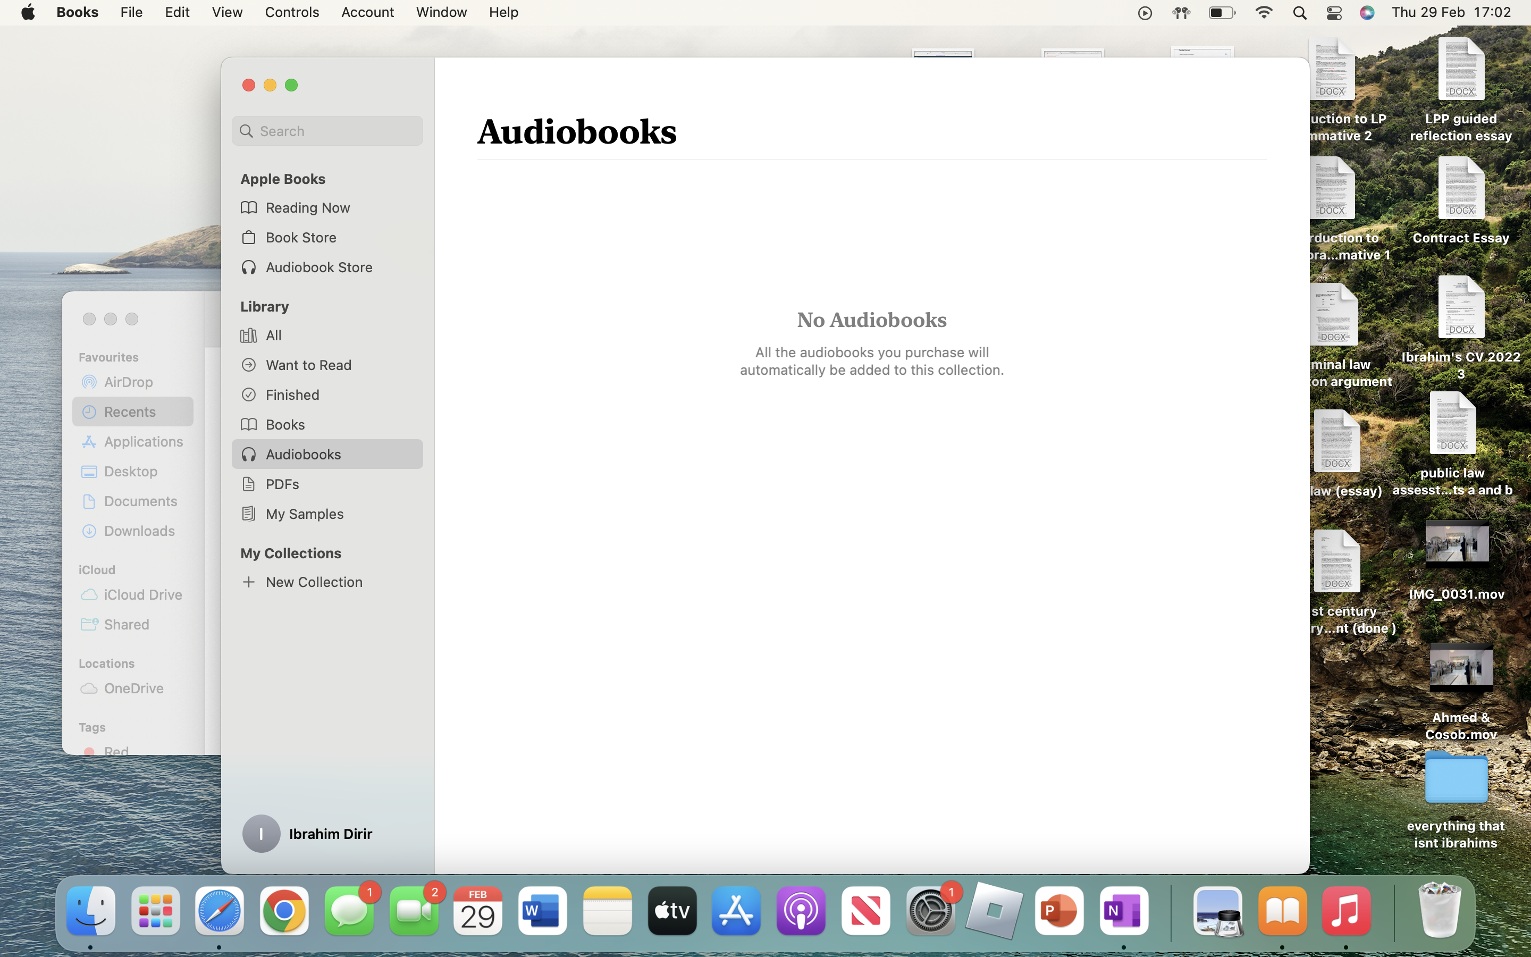1531x957 pixels.
Task: Launch PowerPoint from the Dock
Action: point(1059,911)
